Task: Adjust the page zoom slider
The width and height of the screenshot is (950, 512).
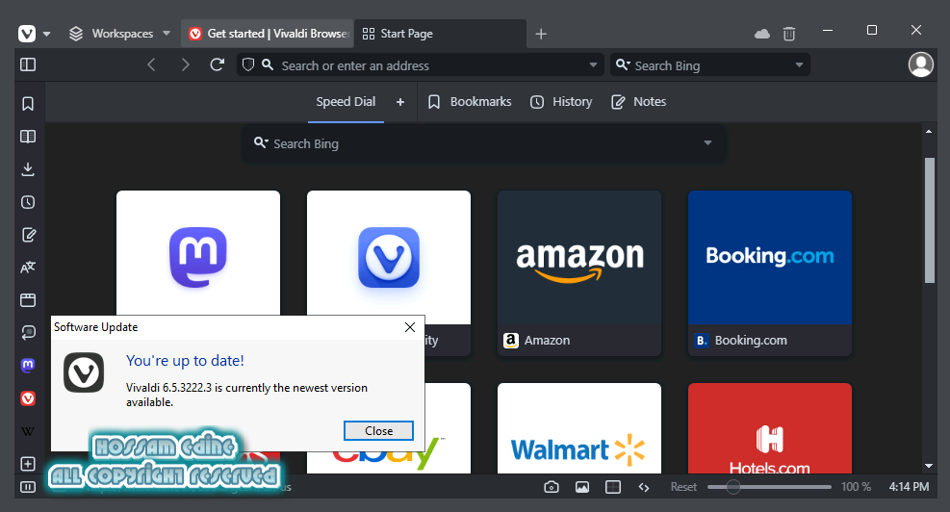Action: pos(769,487)
